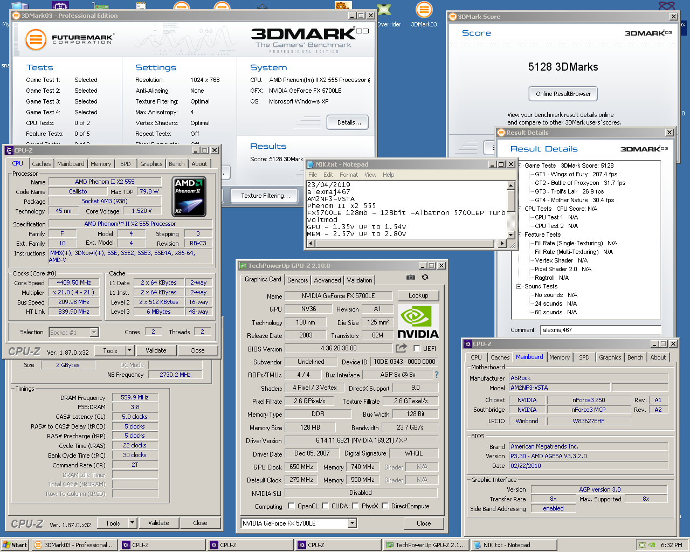Click the GPU-Z title bar icon

(x=243, y=266)
